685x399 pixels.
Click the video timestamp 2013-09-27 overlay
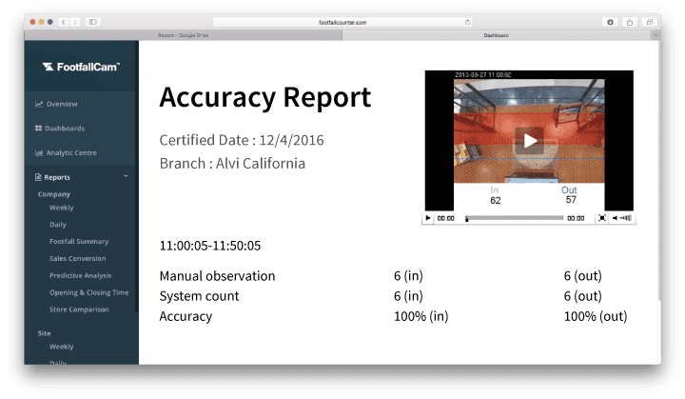(x=483, y=75)
